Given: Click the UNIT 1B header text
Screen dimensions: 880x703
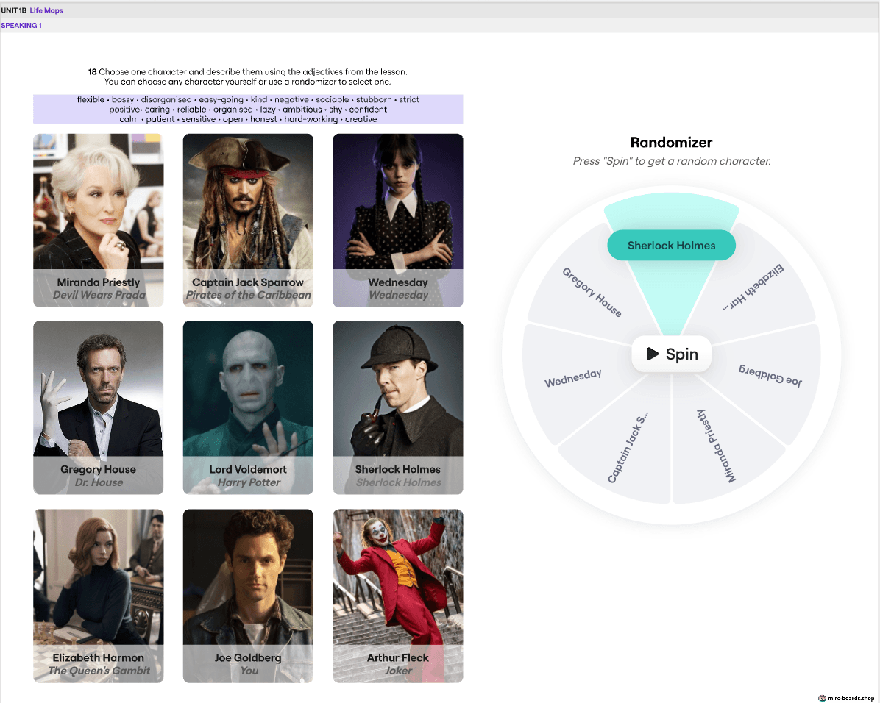Looking at the screenshot, I should pyautogui.click(x=13, y=10).
